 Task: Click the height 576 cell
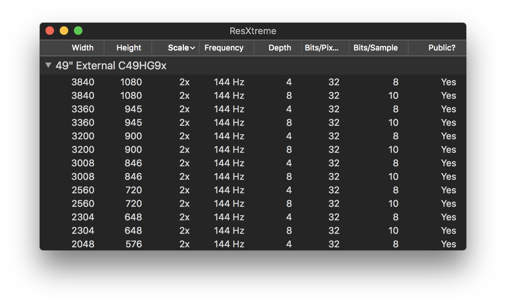134,244
